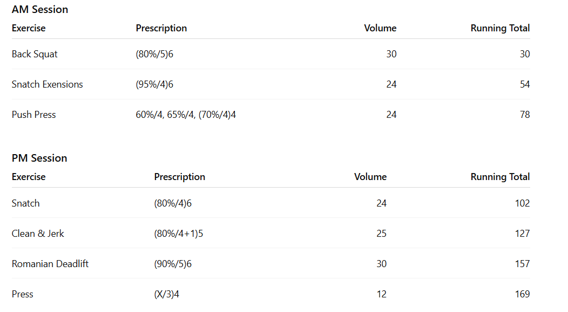Click the PM Session heading

click(x=39, y=158)
